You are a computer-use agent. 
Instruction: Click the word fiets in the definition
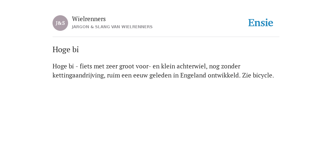tap(86, 66)
